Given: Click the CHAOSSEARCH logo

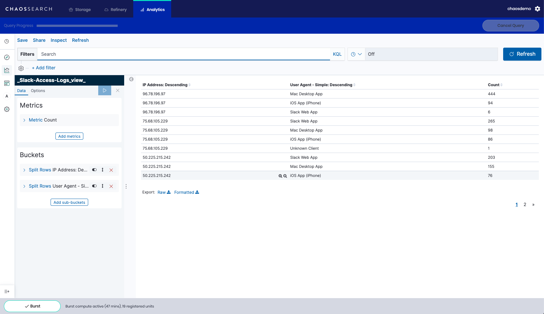Looking at the screenshot, I should tap(29, 9).
